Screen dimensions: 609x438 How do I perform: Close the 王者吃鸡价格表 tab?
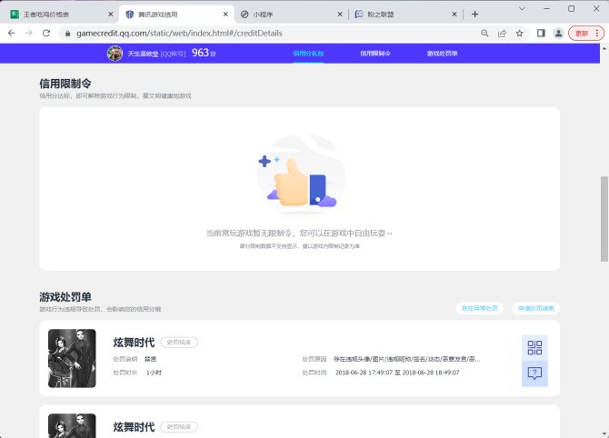coord(110,15)
